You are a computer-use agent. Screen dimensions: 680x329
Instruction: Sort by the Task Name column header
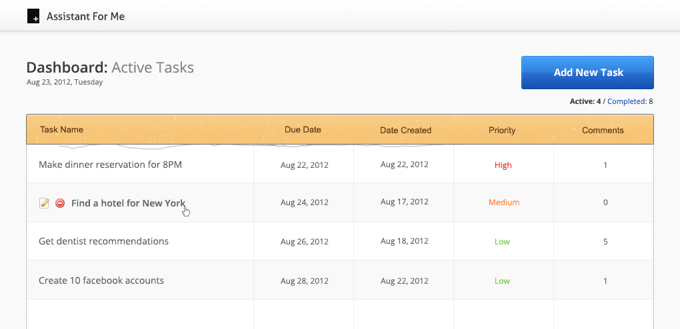(61, 130)
